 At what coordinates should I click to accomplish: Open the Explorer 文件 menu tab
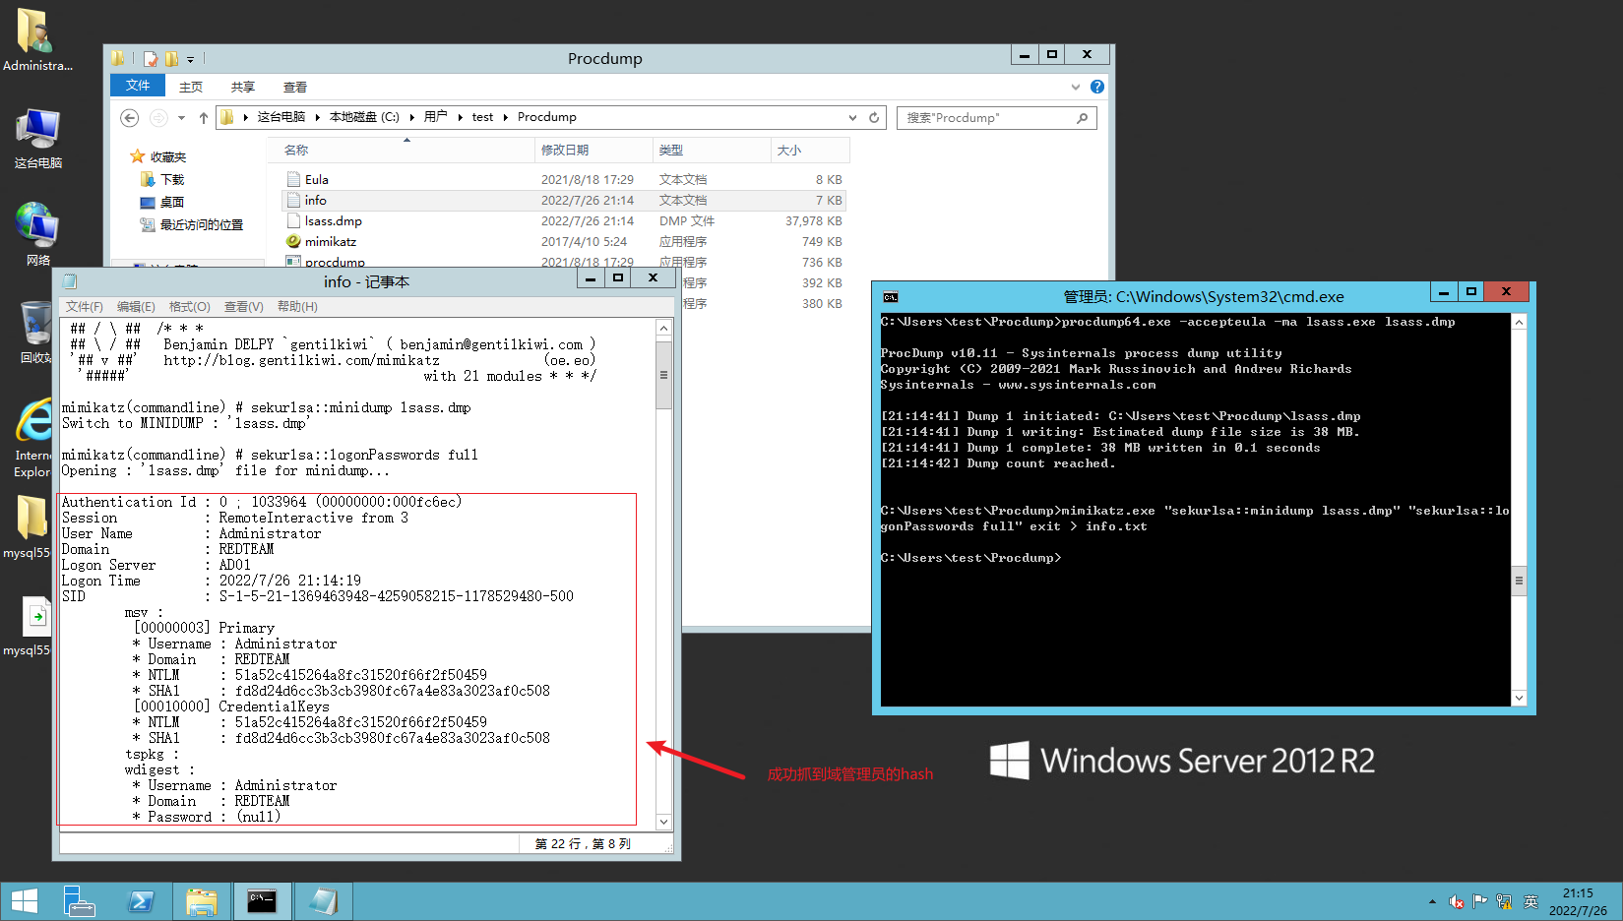[x=138, y=86]
